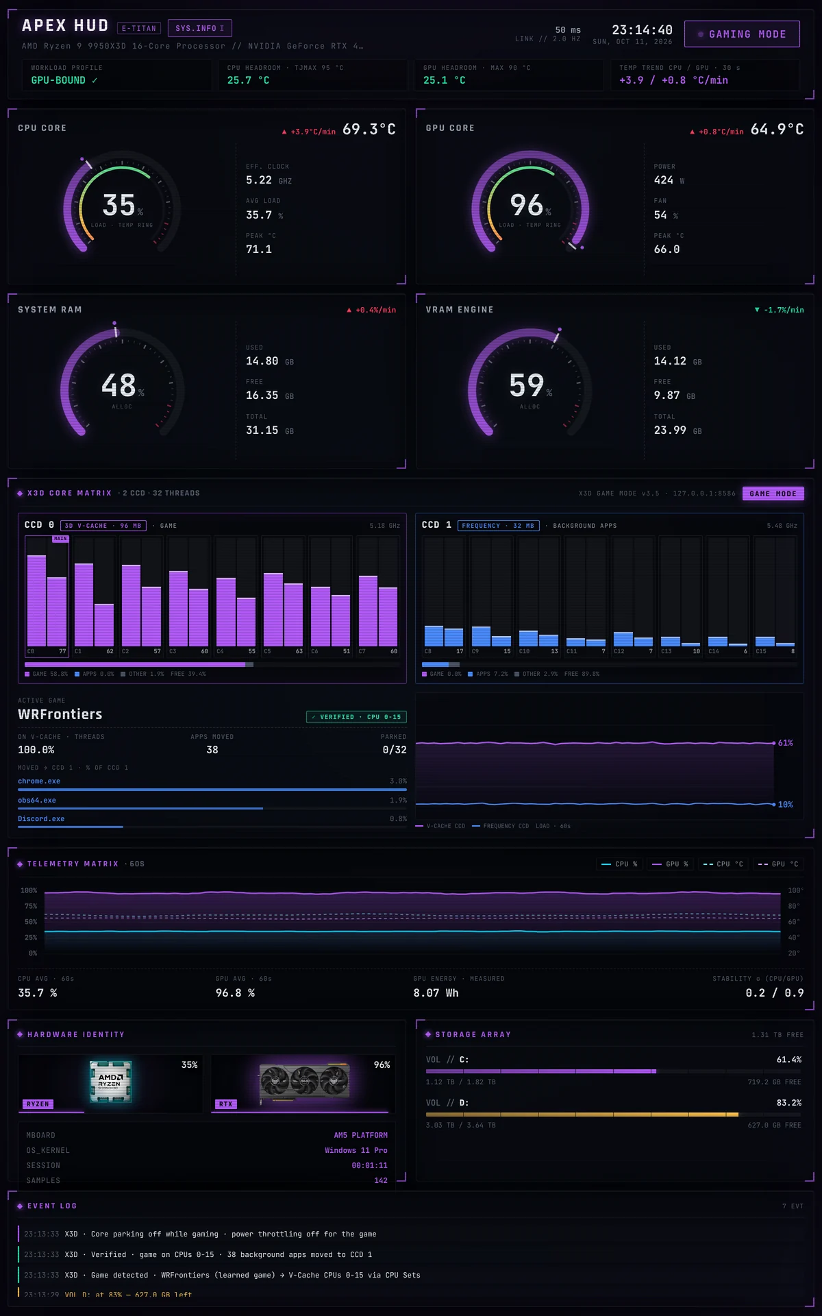The width and height of the screenshot is (822, 1316).
Task: Click the RTX tag label
Action: point(225,1104)
